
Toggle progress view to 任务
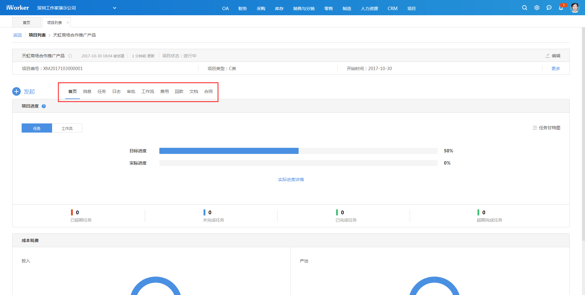click(x=37, y=128)
